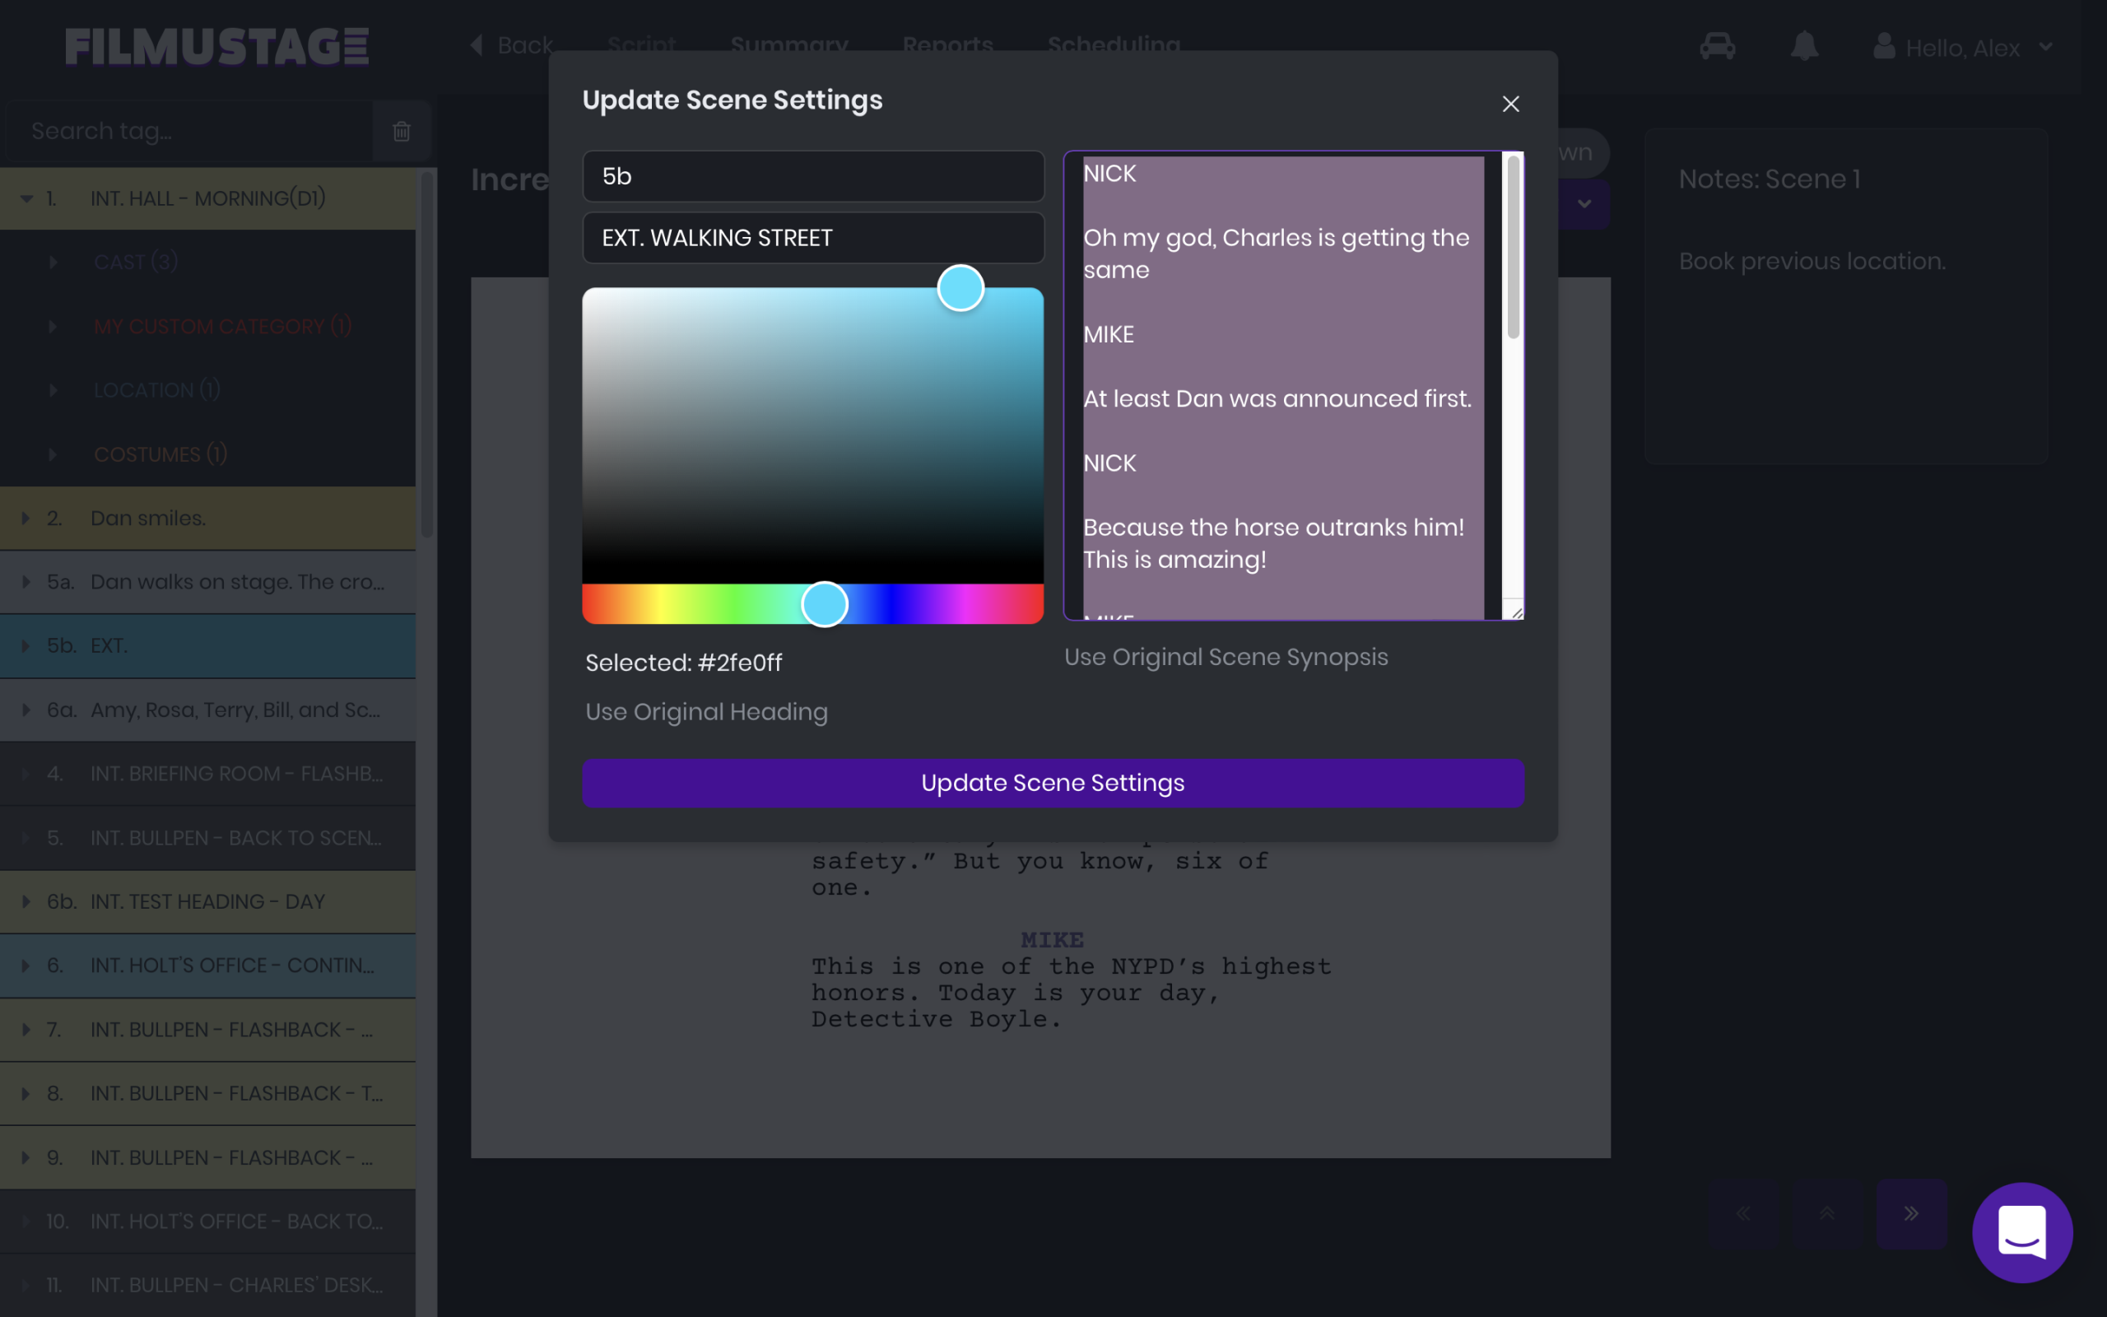Clear the tag search using the trash icon

pos(402,131)
